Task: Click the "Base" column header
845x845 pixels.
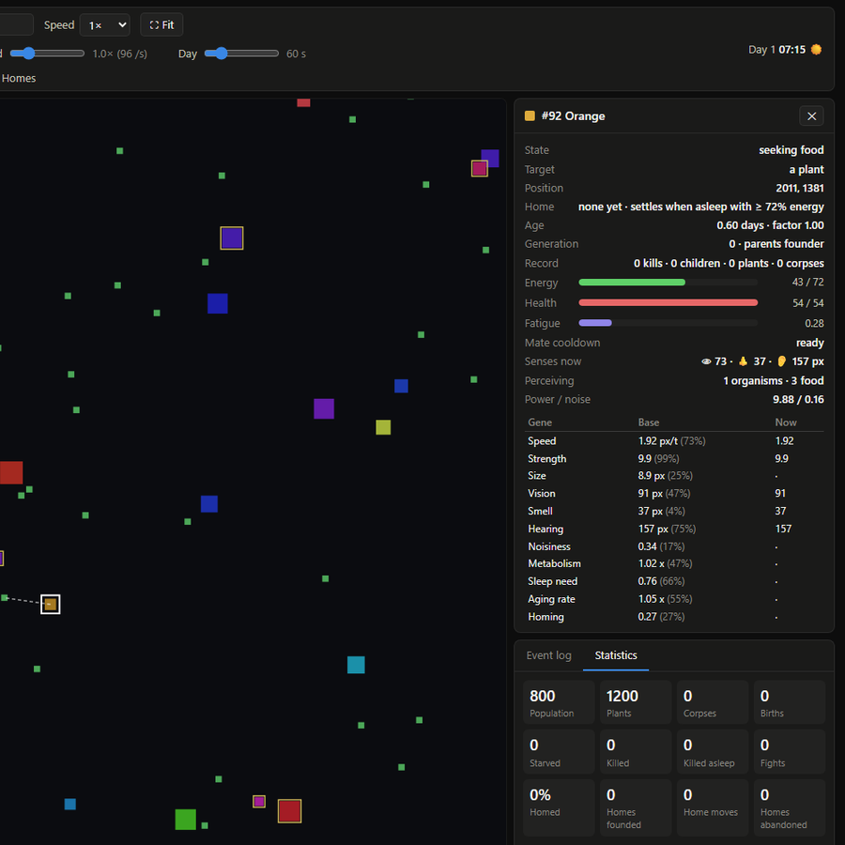Action: (648, 422)
